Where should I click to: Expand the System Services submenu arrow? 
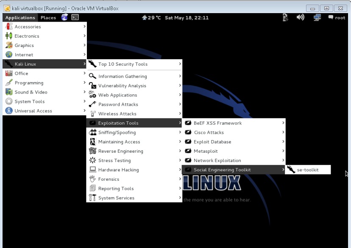click(180, 198)
